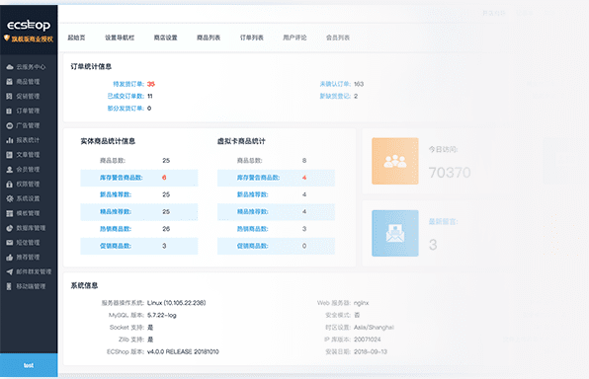Screen dimensions: 589x379
Task: Switch to the 设置导航栏 tab
Action: (x=120, y=38)
